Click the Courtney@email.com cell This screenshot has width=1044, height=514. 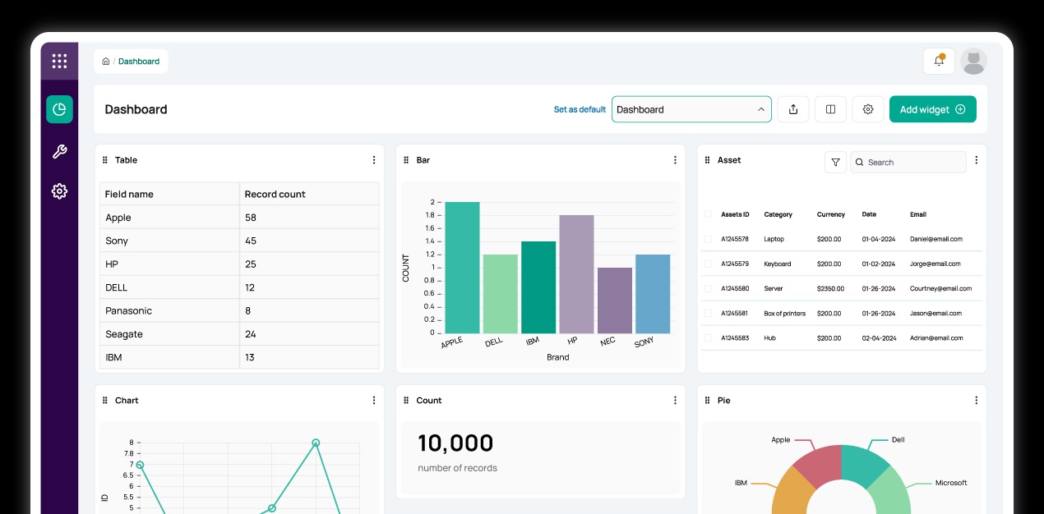[940, 288]
